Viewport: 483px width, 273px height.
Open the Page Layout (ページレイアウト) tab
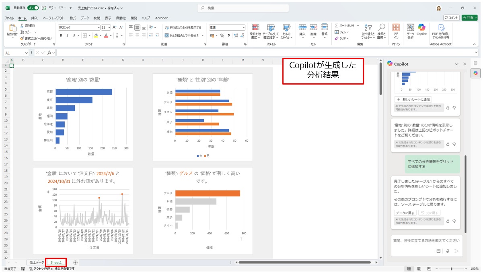(x=53, y=18)
